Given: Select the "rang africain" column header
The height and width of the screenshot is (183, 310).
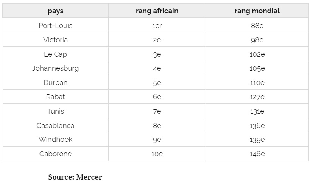Looking at the screenshot, I should pyautogui.click(x=157, y=11).
